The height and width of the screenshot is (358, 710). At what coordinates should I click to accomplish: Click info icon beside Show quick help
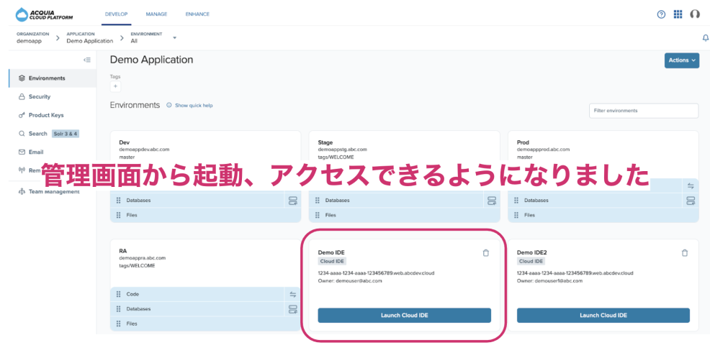pyautogui.click(x=169, y=106)
